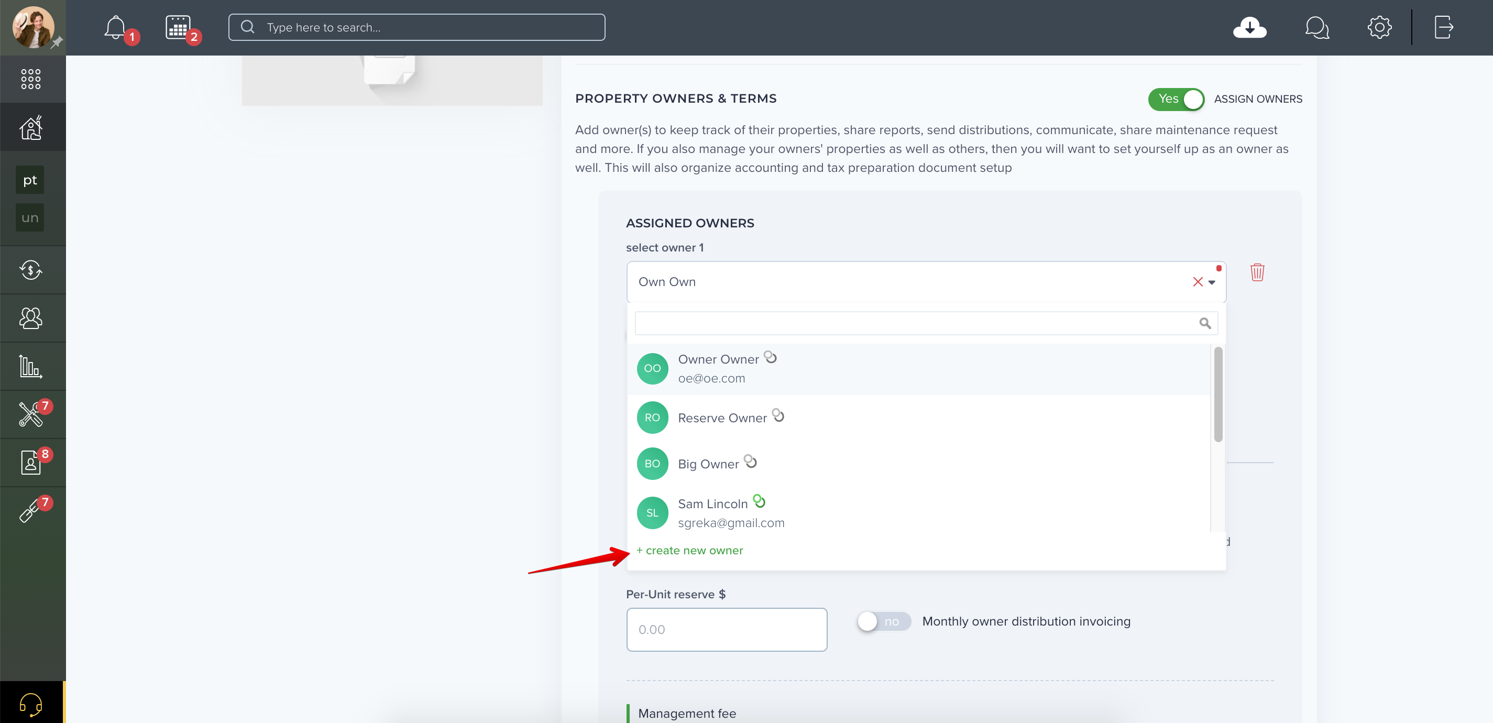Select Big Owner from the list
The height and width of the screenshot is (723, 1493).
pyautogui.click(x=919, y=463)
